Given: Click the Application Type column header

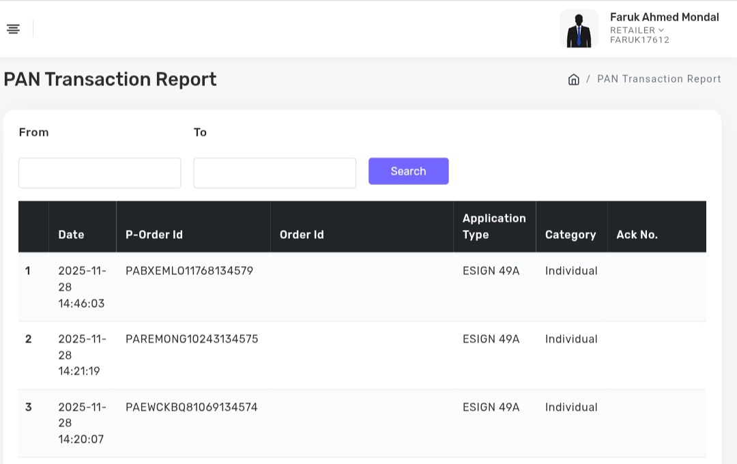Looking at the screenshot, I should click(494, 227).
